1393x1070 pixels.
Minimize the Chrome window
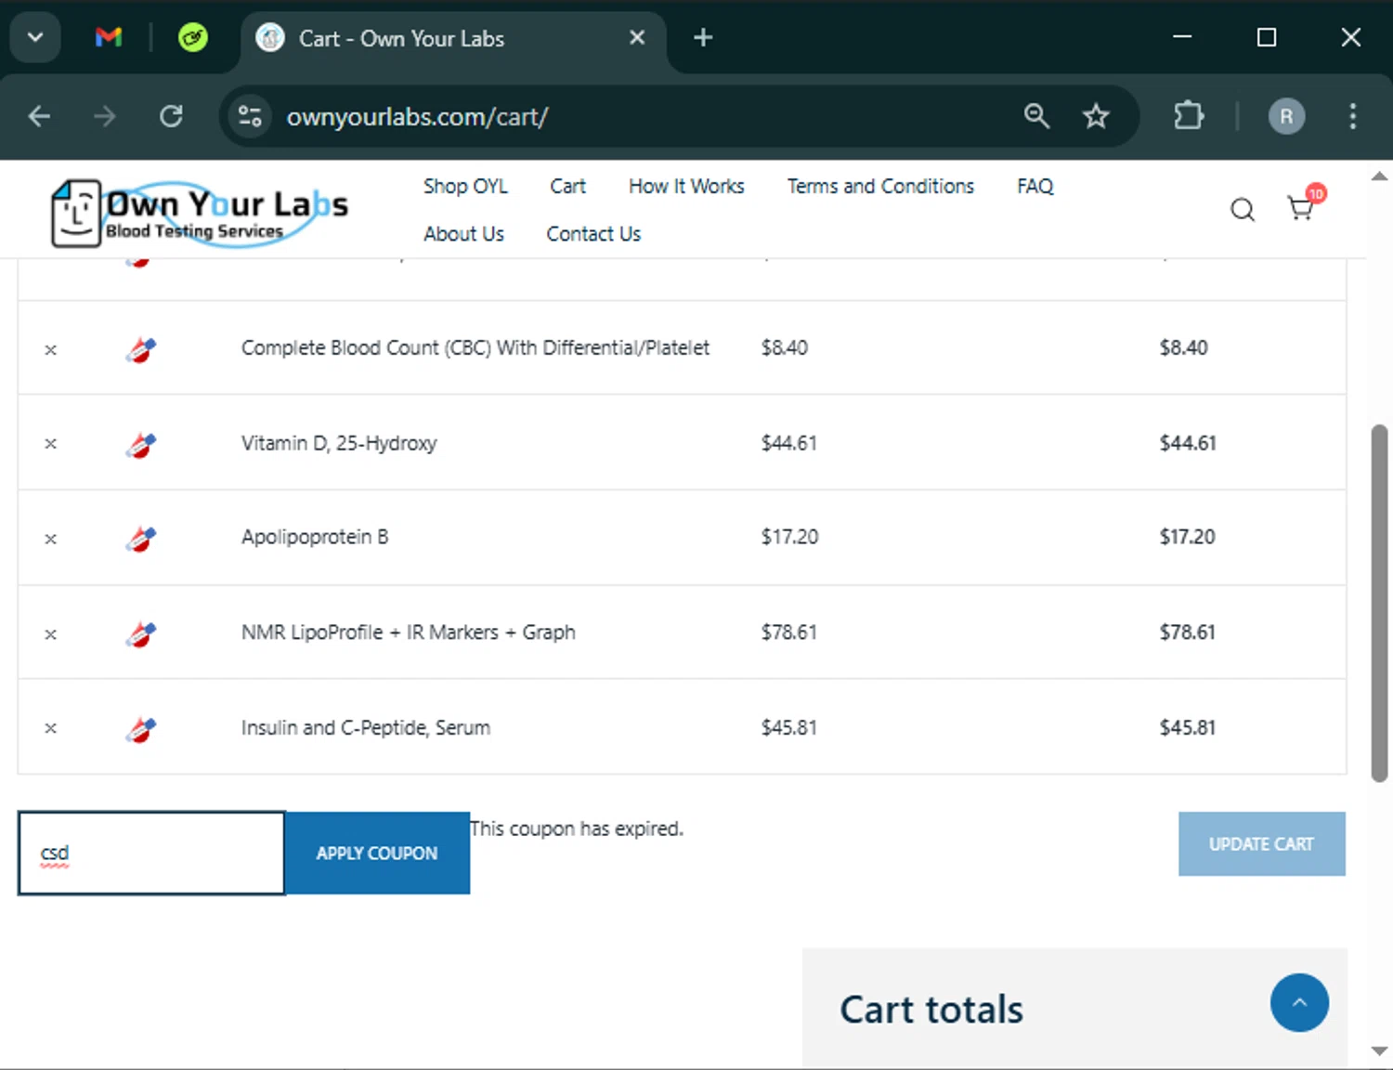[1182, 38]
